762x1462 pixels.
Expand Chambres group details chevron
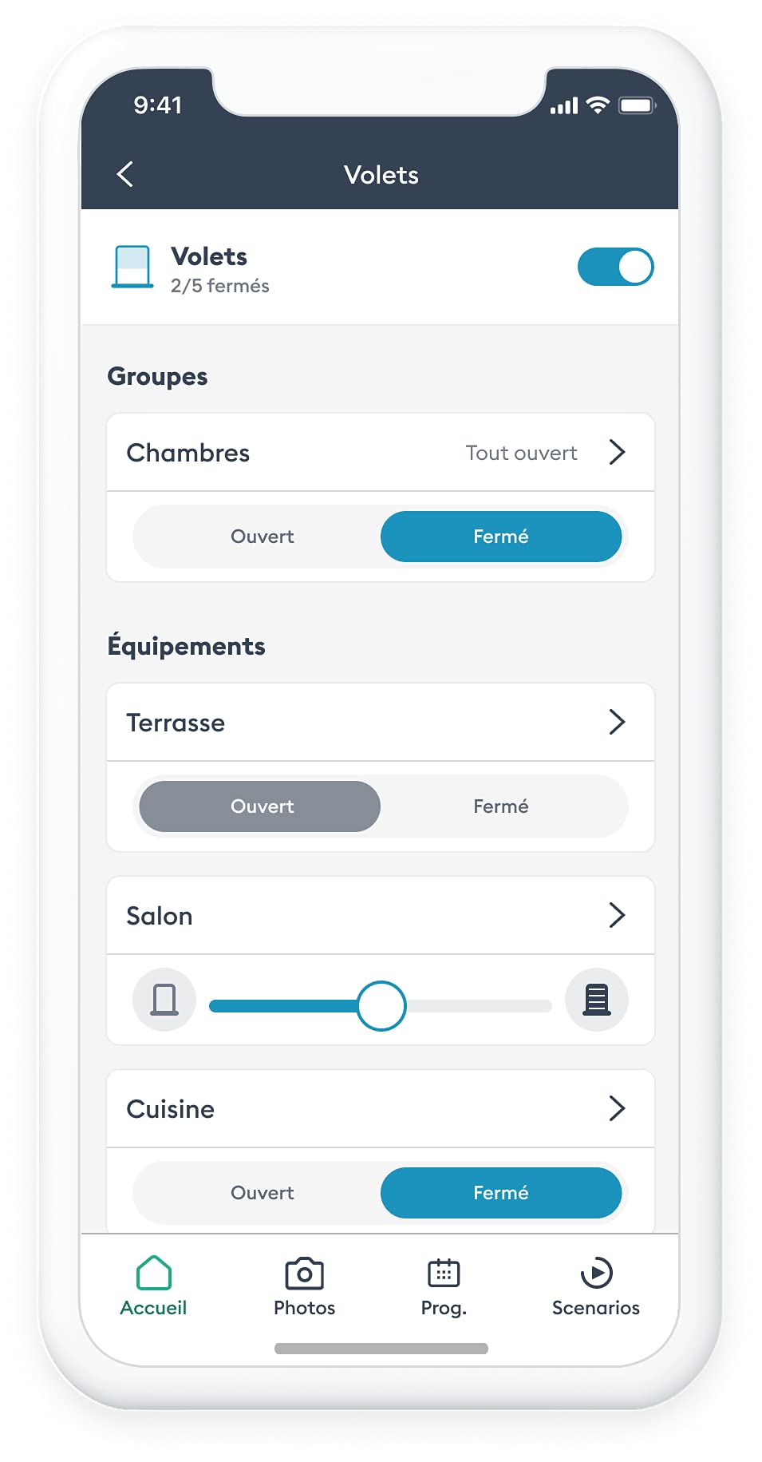point(617,452)
